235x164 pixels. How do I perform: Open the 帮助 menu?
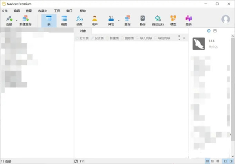(83, 11)
